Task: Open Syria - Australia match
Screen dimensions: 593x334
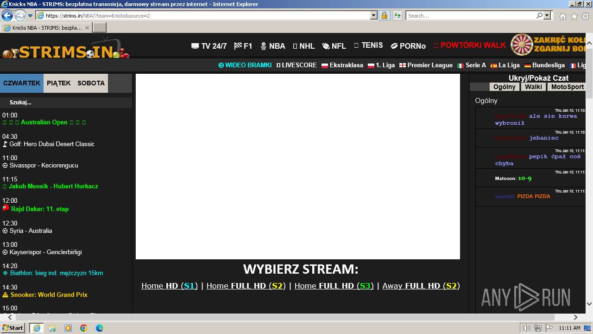Action: click(27, 231)
